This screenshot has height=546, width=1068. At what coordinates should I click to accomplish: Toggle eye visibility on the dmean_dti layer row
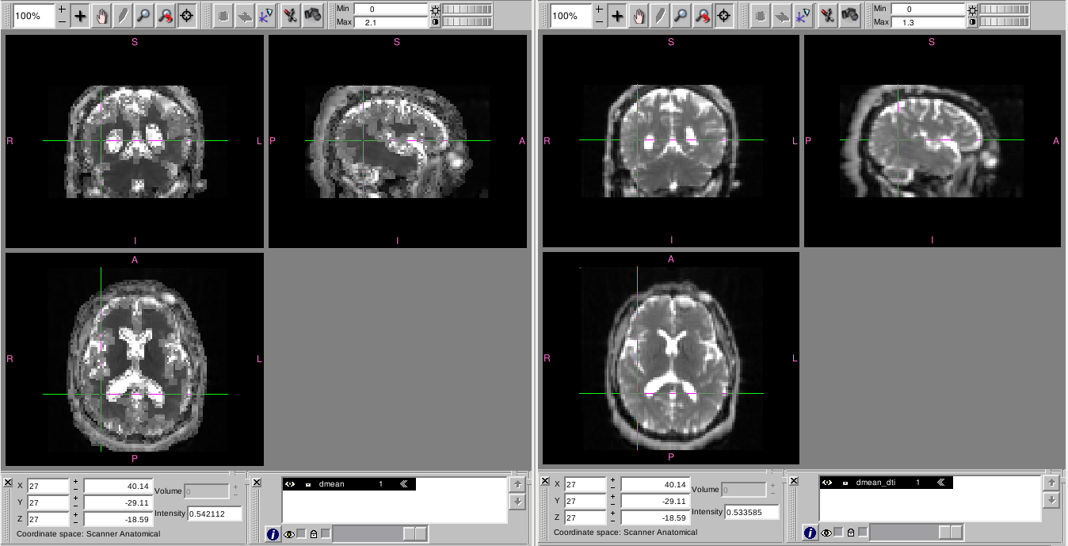(x=827, y=482)
